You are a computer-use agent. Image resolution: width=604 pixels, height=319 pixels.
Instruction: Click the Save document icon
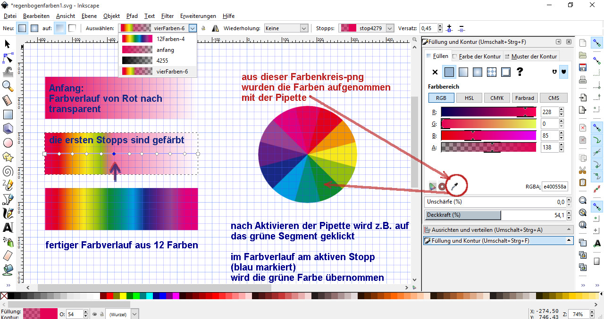583,67
